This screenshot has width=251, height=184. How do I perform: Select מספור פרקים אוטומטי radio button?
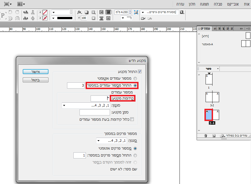pos(135,148)
